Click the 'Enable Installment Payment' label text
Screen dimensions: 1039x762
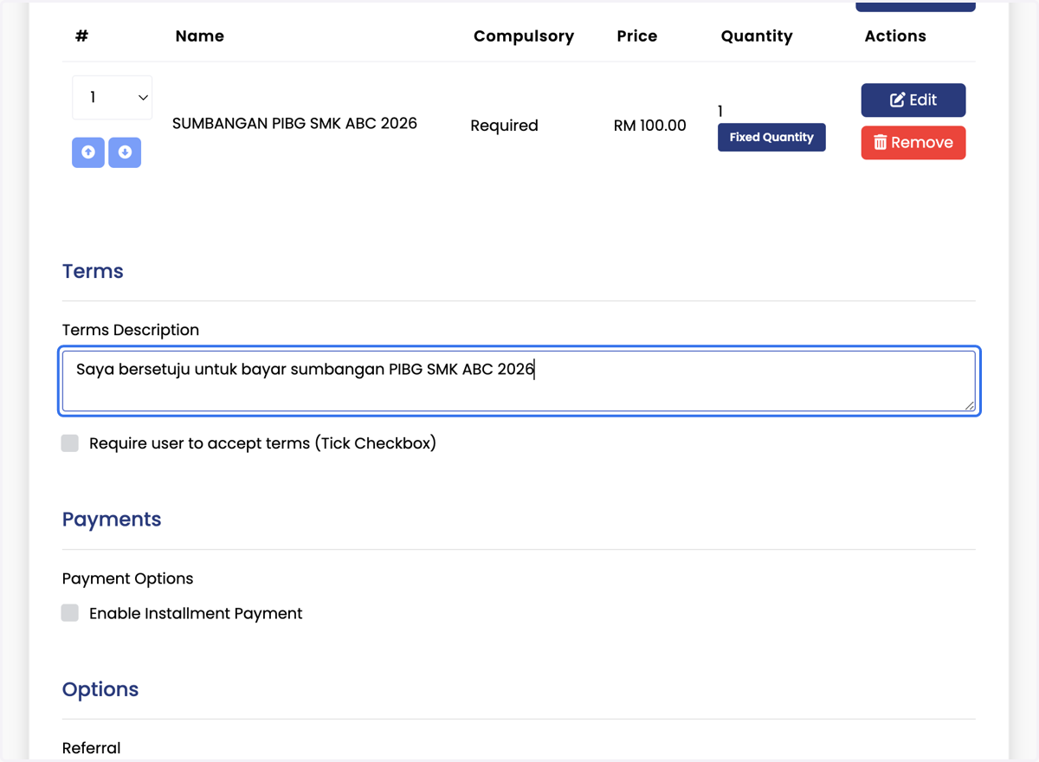click(196, 613)
